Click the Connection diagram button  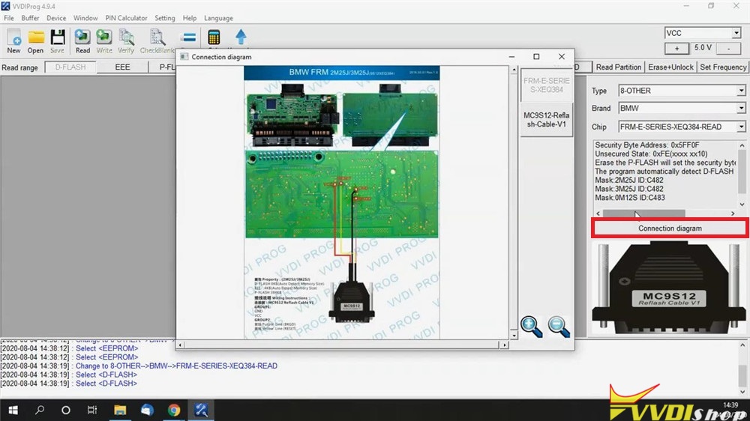point(670,228)
